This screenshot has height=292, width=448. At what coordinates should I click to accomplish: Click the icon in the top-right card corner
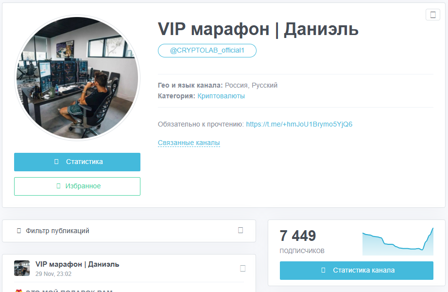[433, 15]
